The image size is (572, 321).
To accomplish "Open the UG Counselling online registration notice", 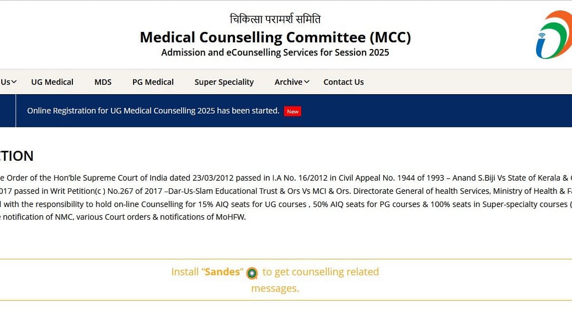I will click(x=153, y=111).
